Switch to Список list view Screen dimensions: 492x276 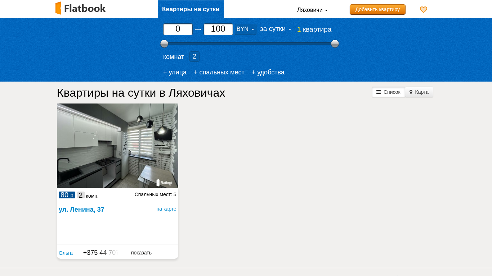(x=388, y=92)
